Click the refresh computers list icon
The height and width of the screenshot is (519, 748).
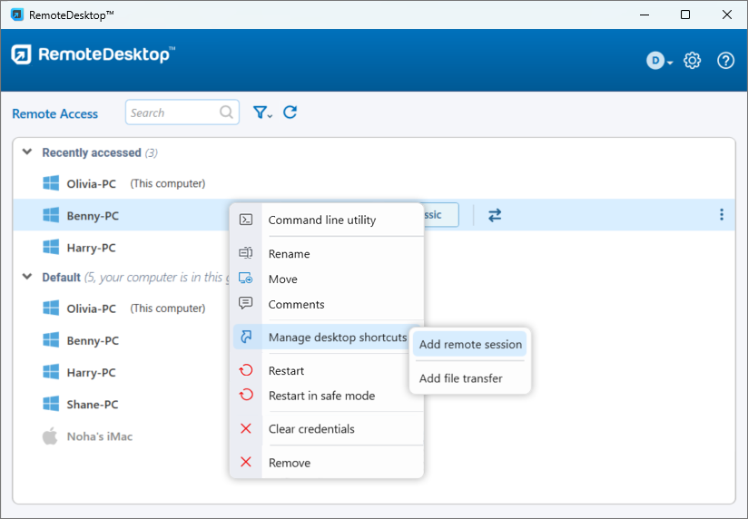(290, 113)
